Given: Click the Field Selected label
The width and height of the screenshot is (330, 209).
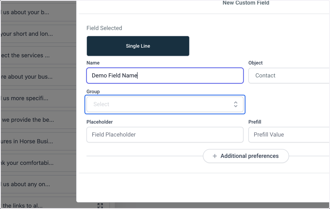Looking at the screenshot, I should click(x=104, y=28).
